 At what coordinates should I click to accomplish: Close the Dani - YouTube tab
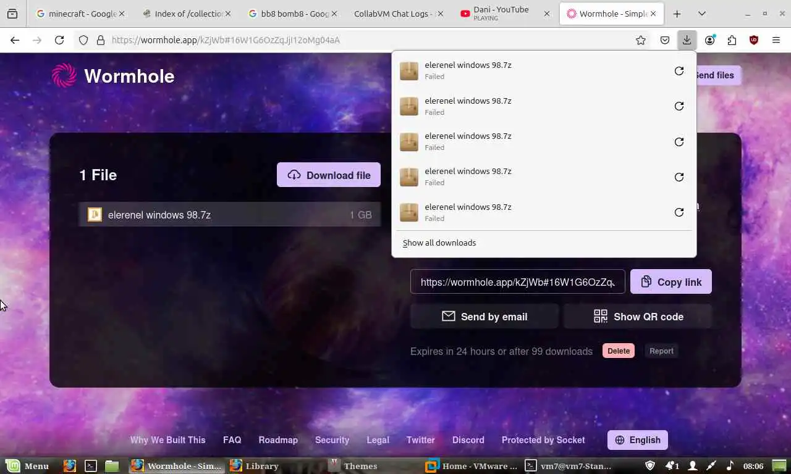pyautogui.click(x=546, y=14)
